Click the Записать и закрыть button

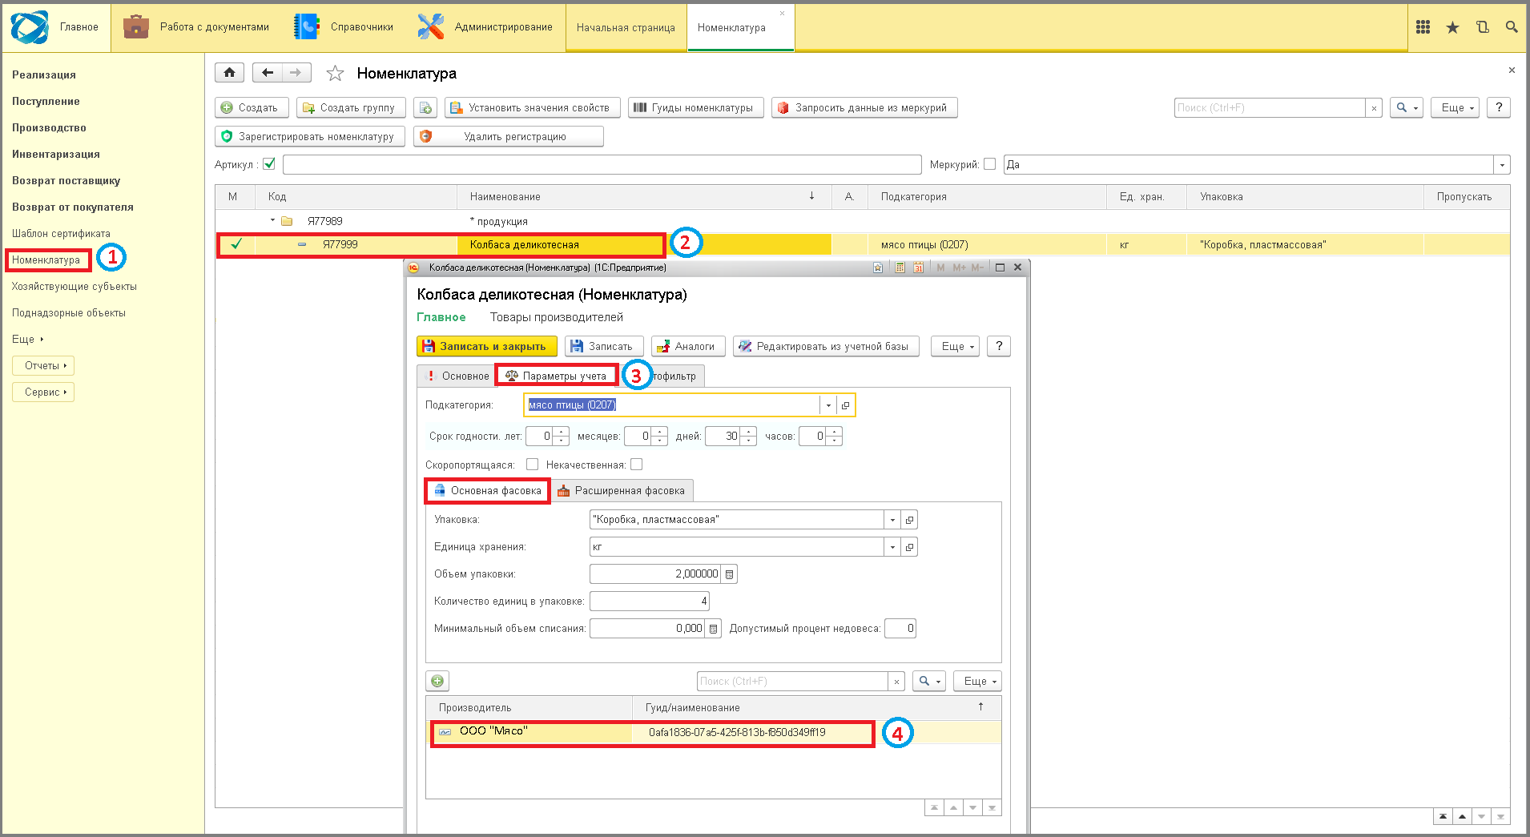tap(486, 346)
